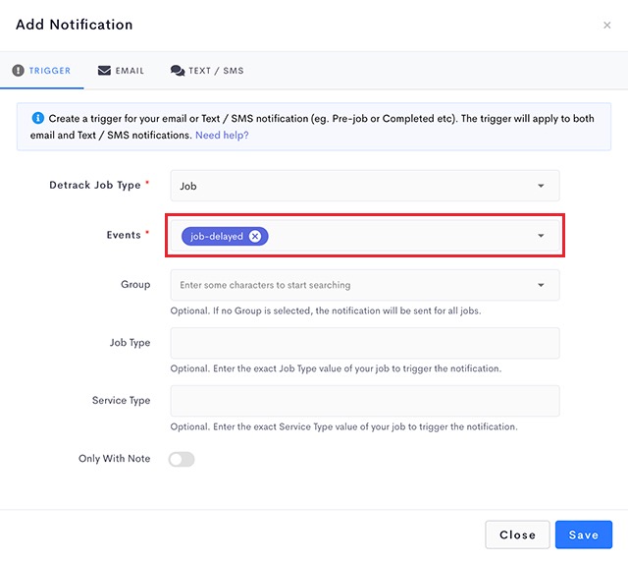Click the Email envelope icon

coord(104,71)
